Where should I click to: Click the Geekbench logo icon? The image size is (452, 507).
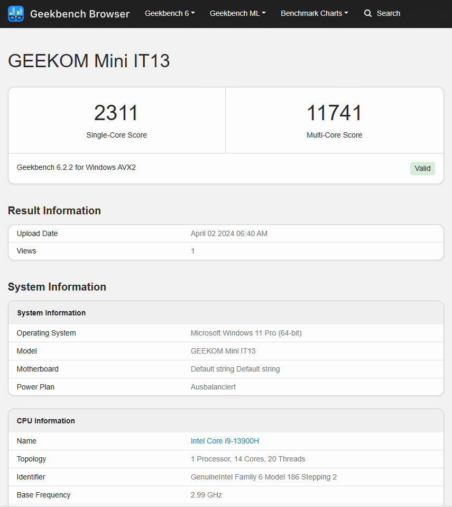click(15, 14)
